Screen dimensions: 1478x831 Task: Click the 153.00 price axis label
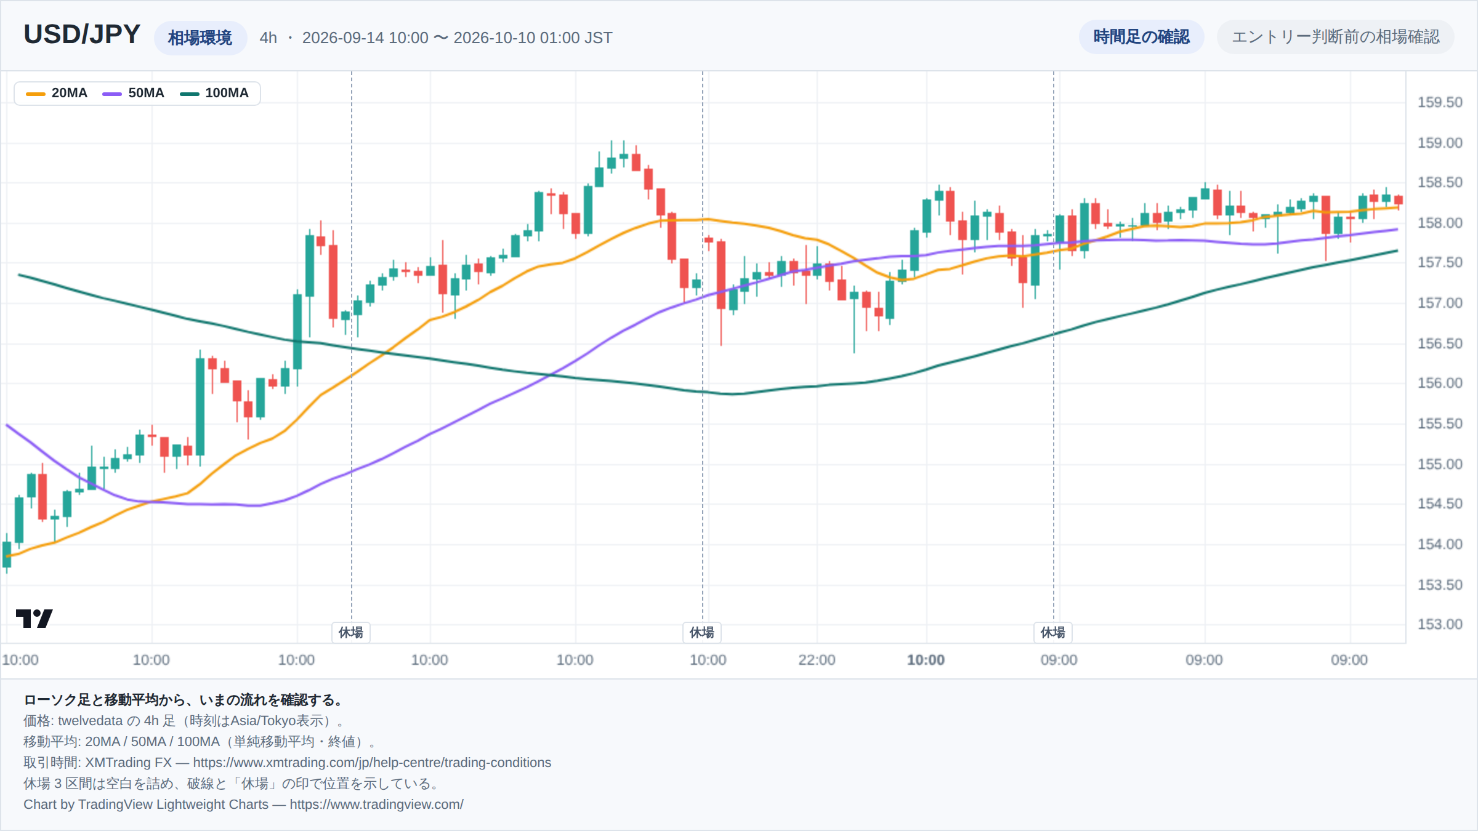coord(1440,624)
